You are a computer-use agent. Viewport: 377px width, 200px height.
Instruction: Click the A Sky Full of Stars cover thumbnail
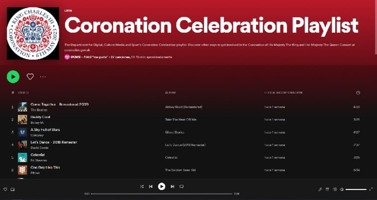pyautogui.click(x=22, y=132)
